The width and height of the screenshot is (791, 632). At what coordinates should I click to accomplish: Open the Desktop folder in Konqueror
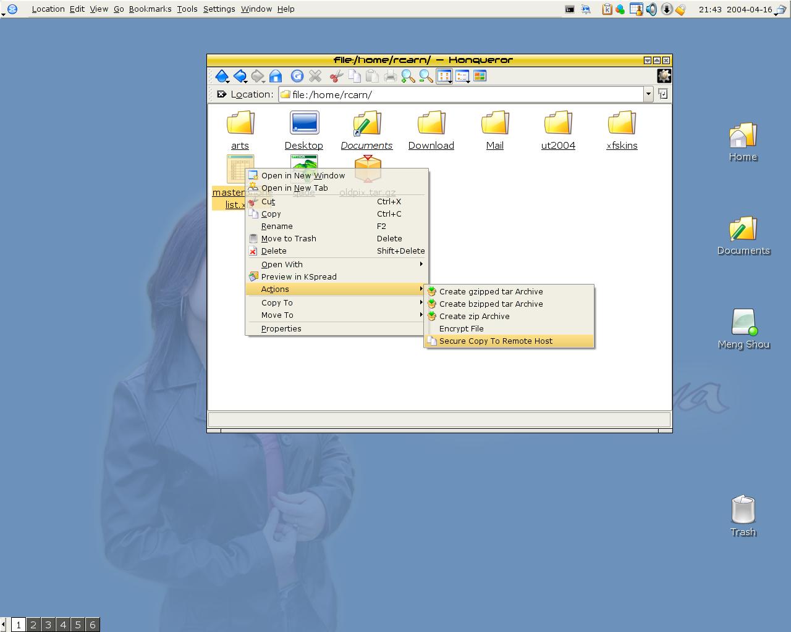[x=303, y=130]
